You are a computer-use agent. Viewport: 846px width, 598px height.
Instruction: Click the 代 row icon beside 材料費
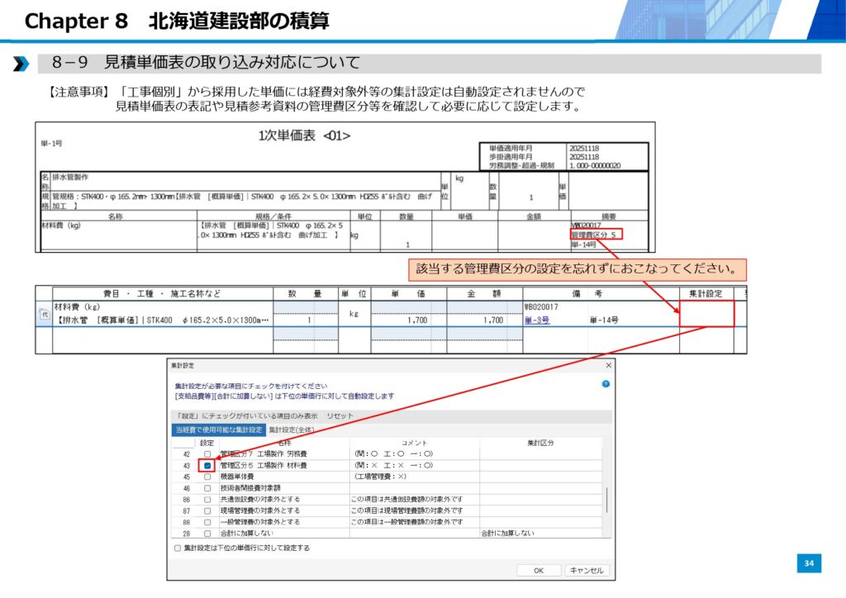click(45, 314)
